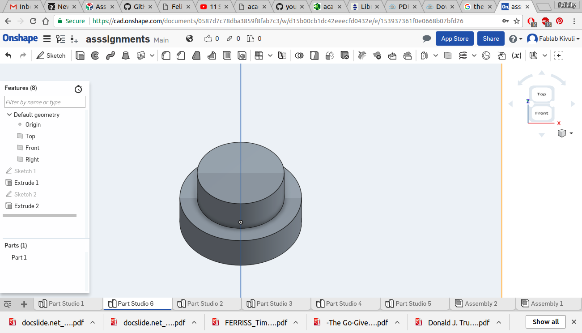Bookmark this page with the star
Screen dimensions: 582x333
click(x=517, y=21)
